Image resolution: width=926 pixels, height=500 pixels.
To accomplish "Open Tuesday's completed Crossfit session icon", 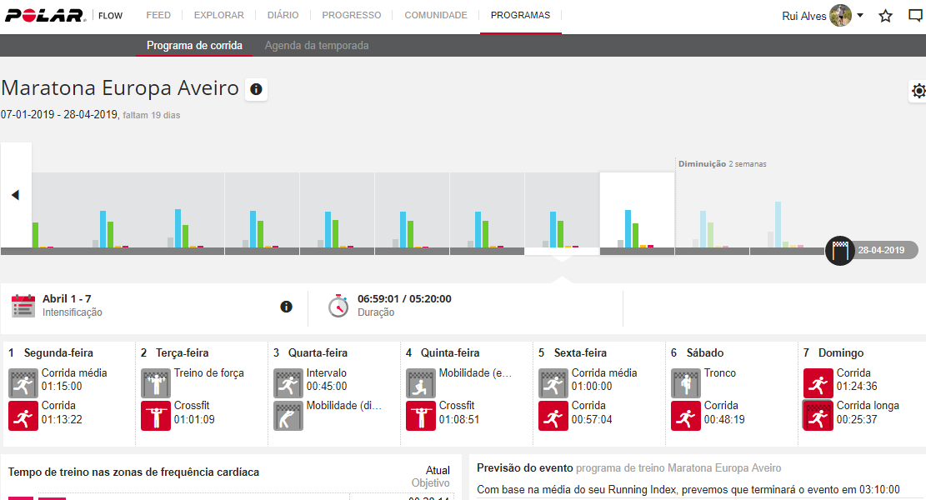I will tap(156, 416).
